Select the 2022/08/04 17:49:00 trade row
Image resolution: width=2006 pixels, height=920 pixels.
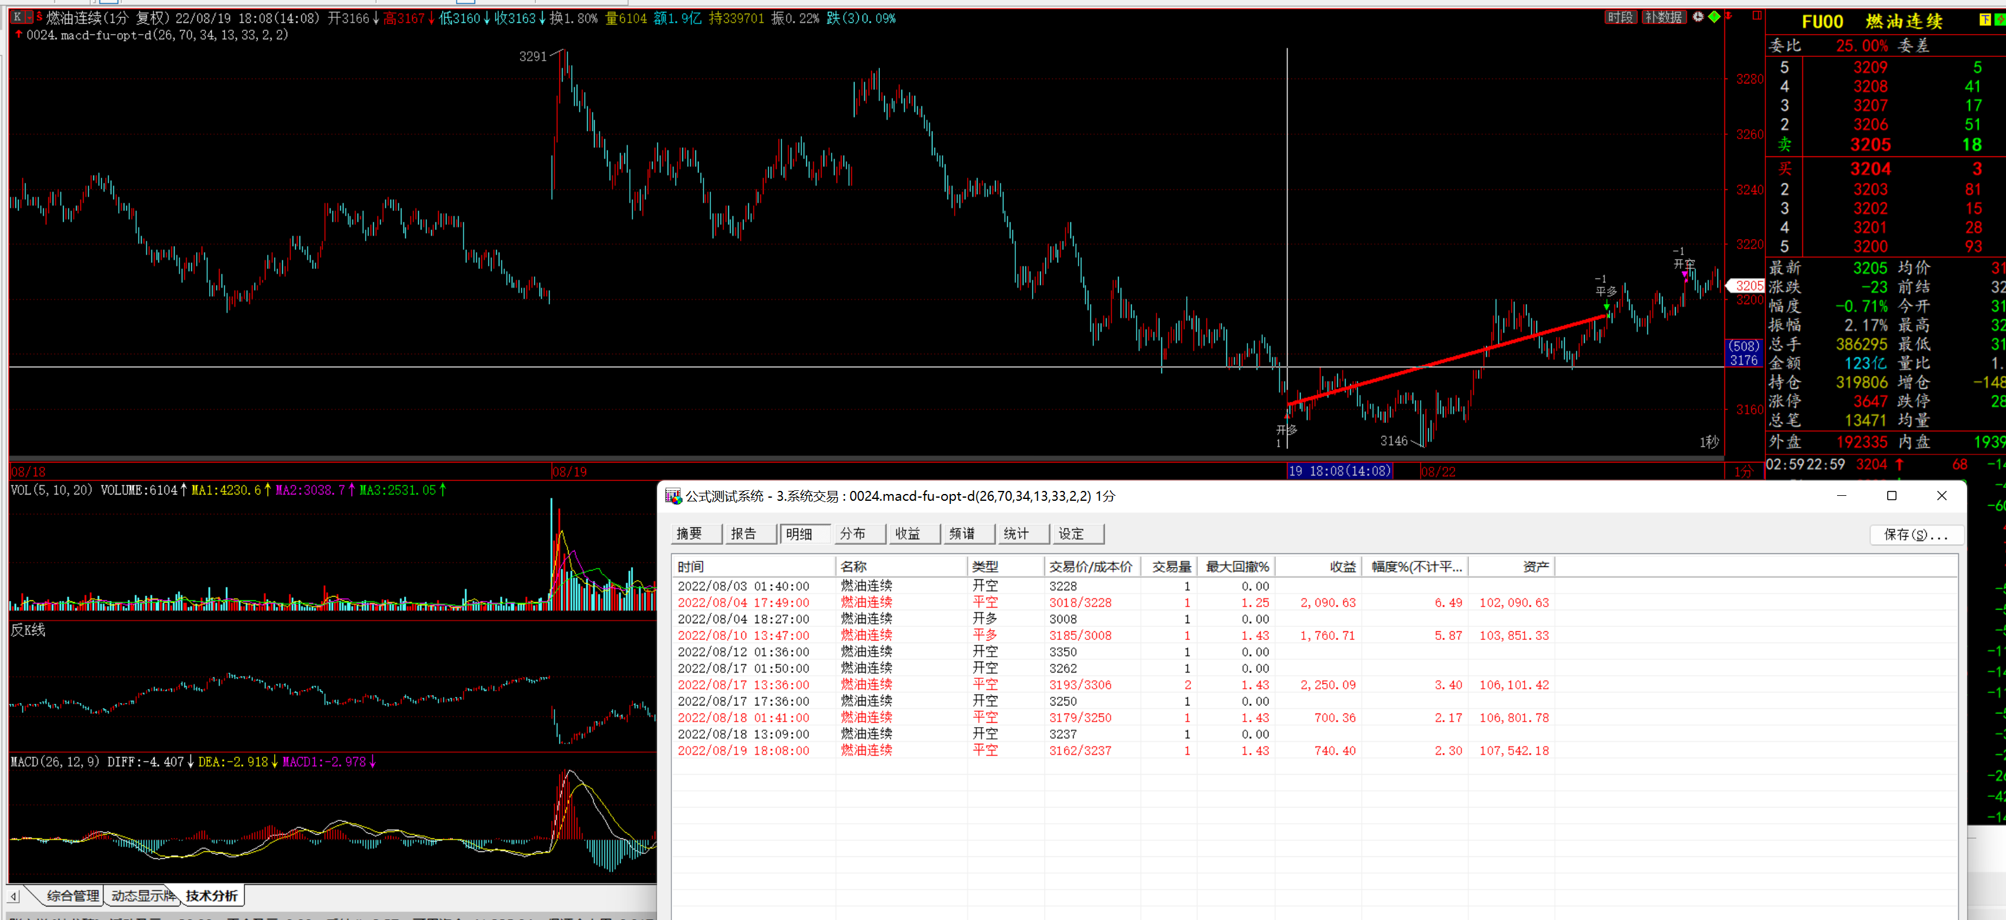(1114, 602)
